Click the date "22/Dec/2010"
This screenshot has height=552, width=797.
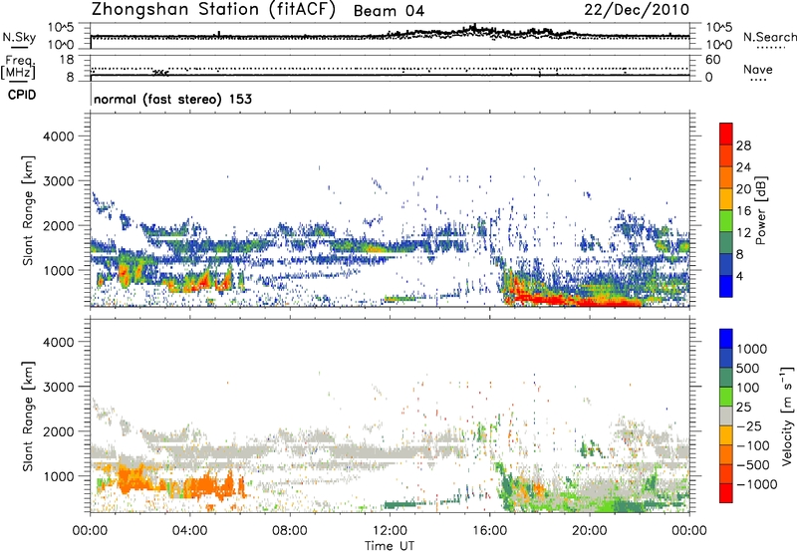637,10
